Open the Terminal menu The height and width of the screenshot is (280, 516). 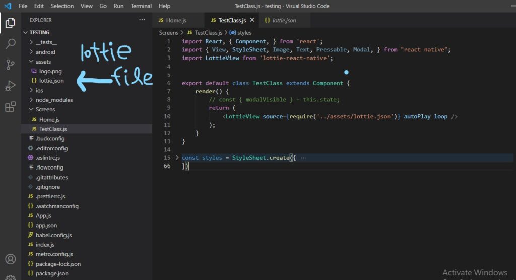141,6
